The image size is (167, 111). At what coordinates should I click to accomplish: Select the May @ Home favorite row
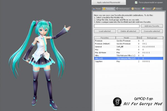129,52
